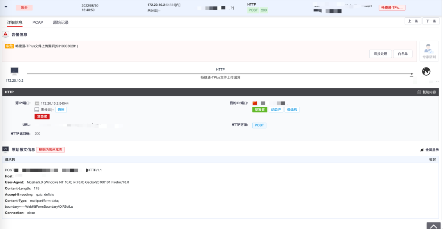Click the code icon beside 原始报文信息
443x229 pixels.
(5, 149)
